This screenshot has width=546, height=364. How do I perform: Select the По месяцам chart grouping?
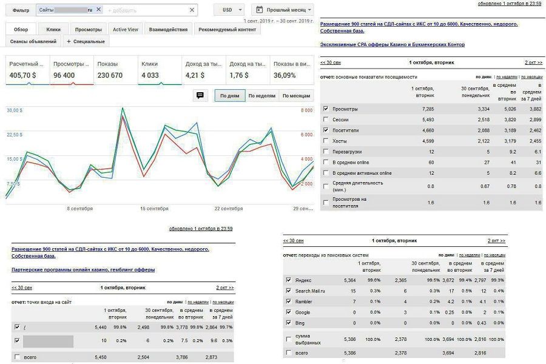[296, 96]
